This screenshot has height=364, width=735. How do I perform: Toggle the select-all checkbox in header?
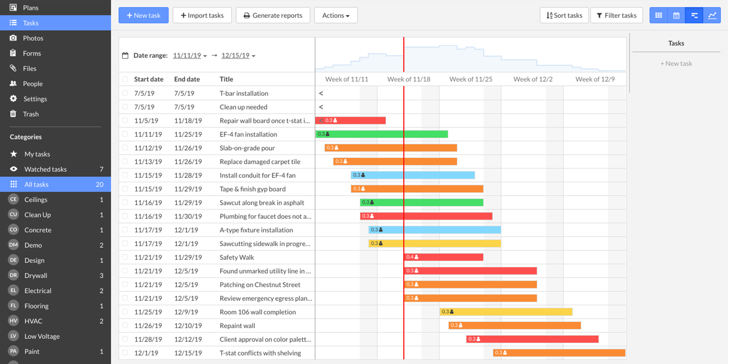125,79
